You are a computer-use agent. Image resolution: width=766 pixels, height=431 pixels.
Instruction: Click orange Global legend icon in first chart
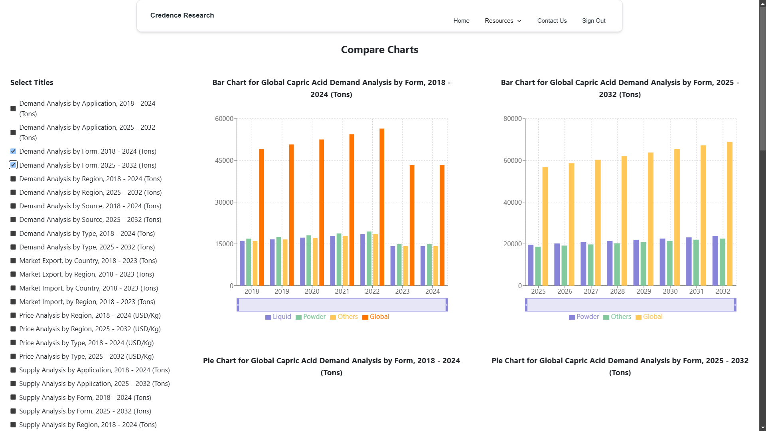pyautogui.click(x=365, y=317)
